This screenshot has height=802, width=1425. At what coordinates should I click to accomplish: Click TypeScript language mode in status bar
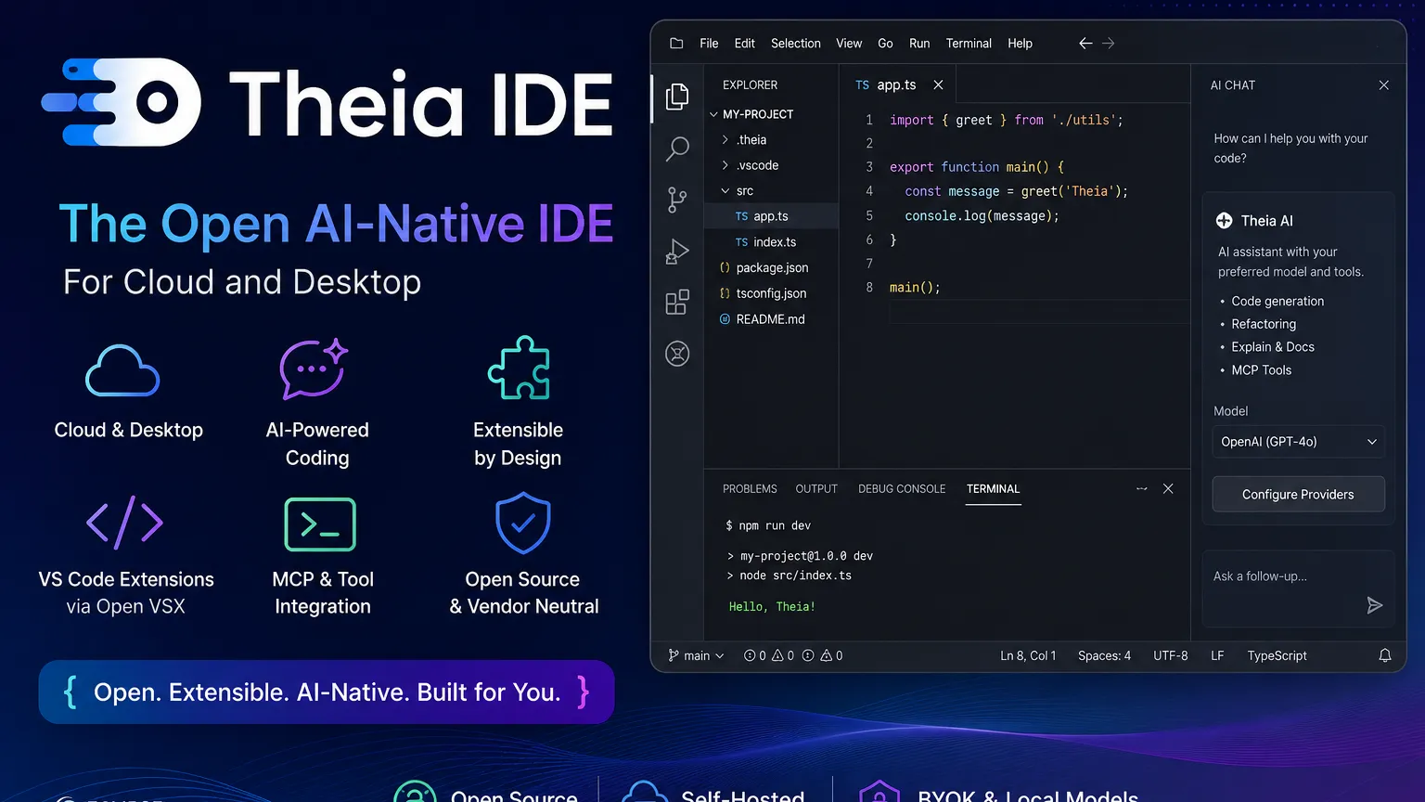1277,655
